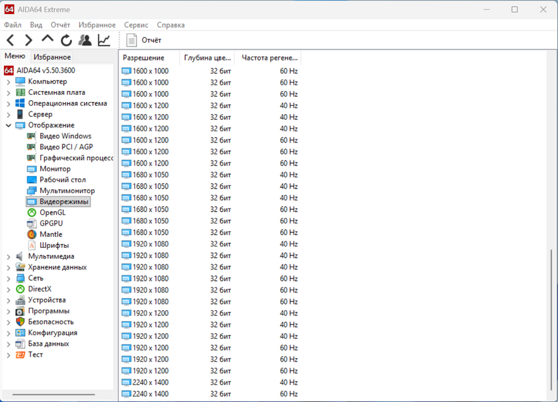Screen dimensions: 558x402
Task: Select the Видеорежимы tree item
Action: (x=58, y=201)
